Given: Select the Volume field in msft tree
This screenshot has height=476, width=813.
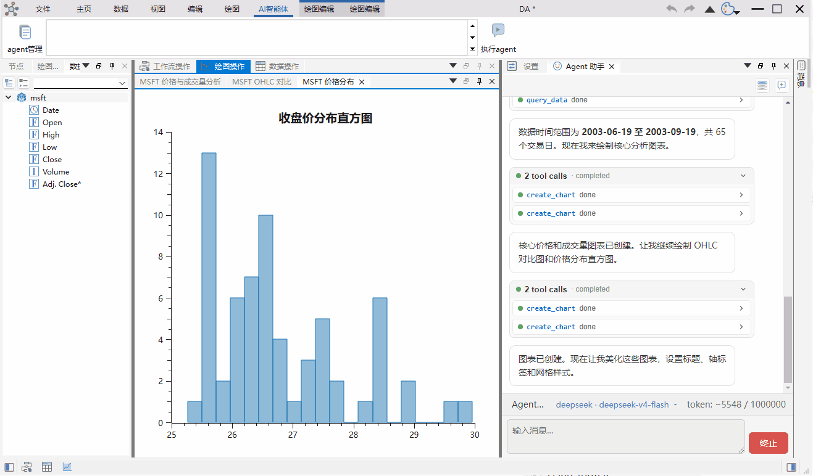Looking at the screenshot, I should (56, 171).
